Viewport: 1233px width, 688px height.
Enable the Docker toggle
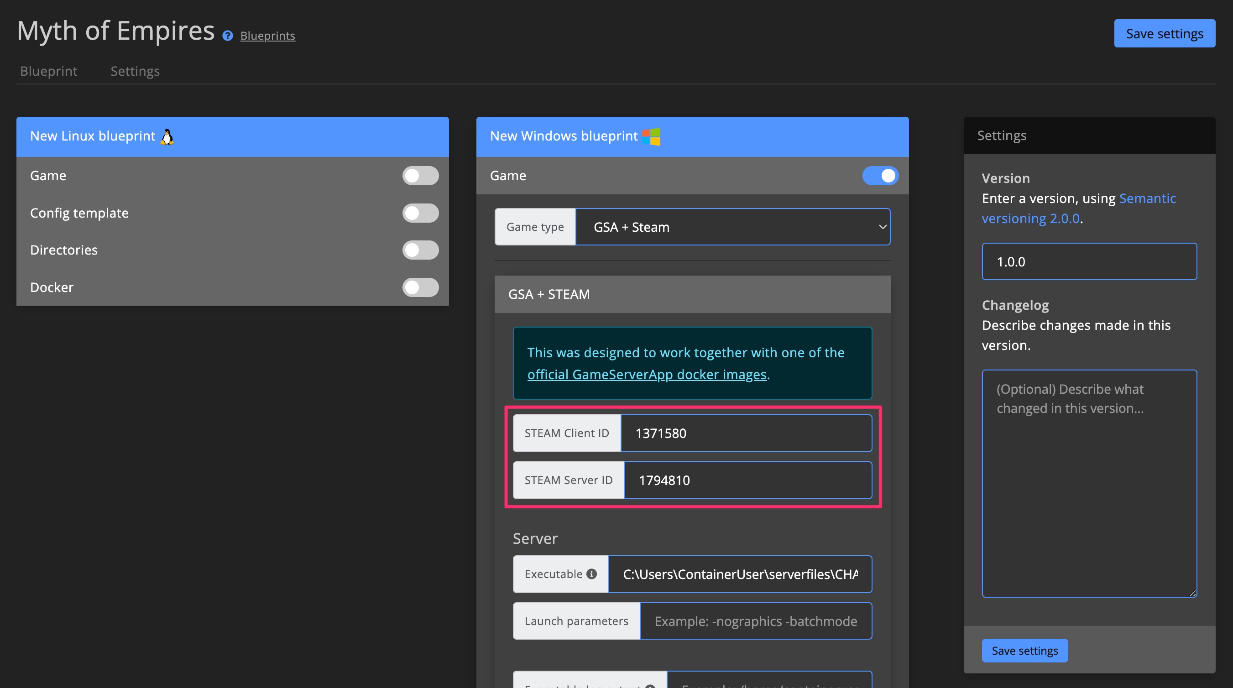420,287
